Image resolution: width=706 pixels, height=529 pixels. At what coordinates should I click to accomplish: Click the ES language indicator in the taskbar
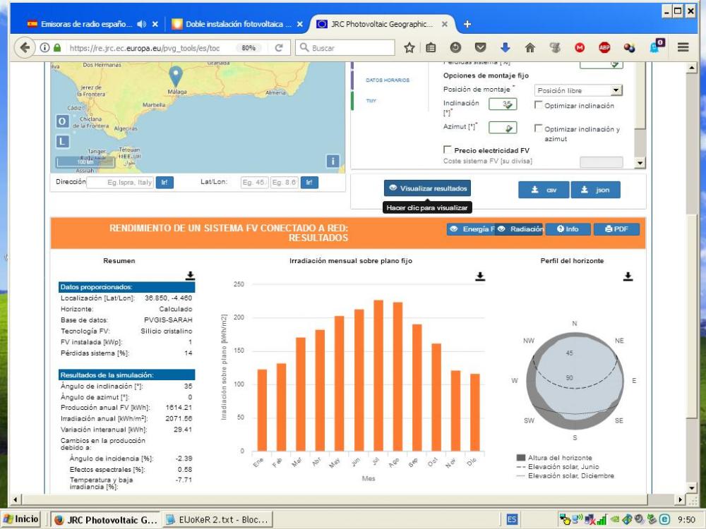pos(512,520)
